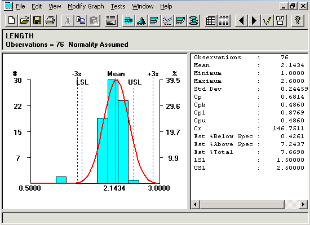This screenshot has height=225, width=310.
Task: Click the x-axis value 0.5000
Action: tap(30, 188)
